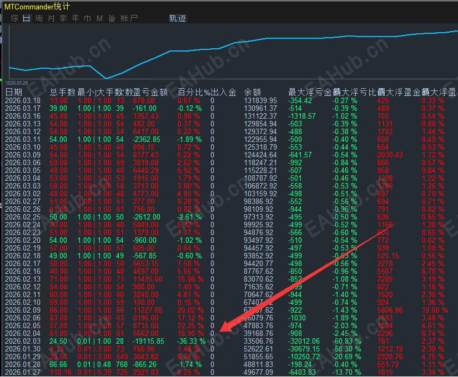Click the MTCommander统计 panel title
The width and height of the screenshot is (458, 377).
(37, 7)
